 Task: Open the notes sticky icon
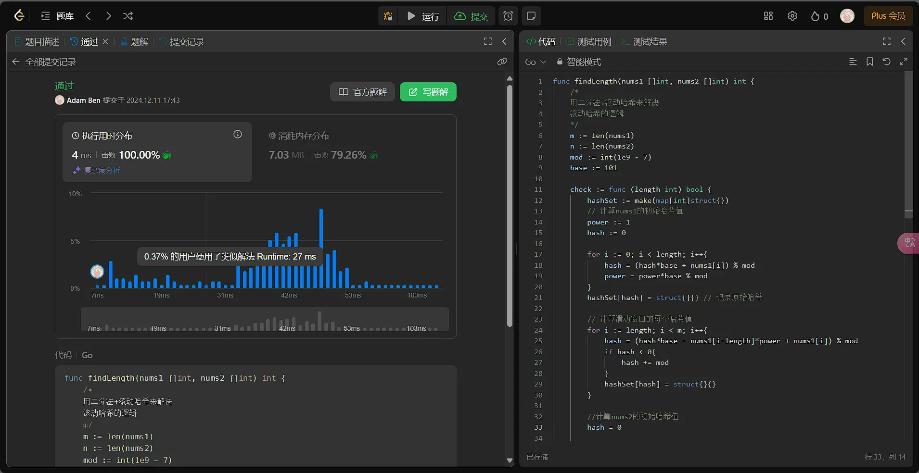pyautogui.click(x=531, y=16)
